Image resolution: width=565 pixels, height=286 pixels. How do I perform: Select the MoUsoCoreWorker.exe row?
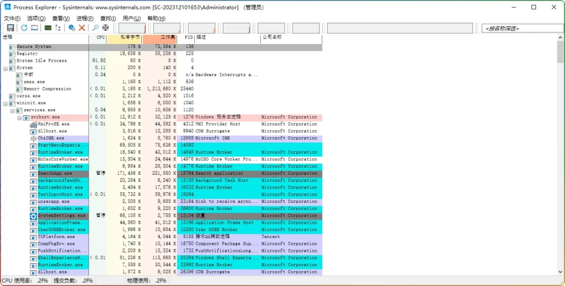point(162,159)
